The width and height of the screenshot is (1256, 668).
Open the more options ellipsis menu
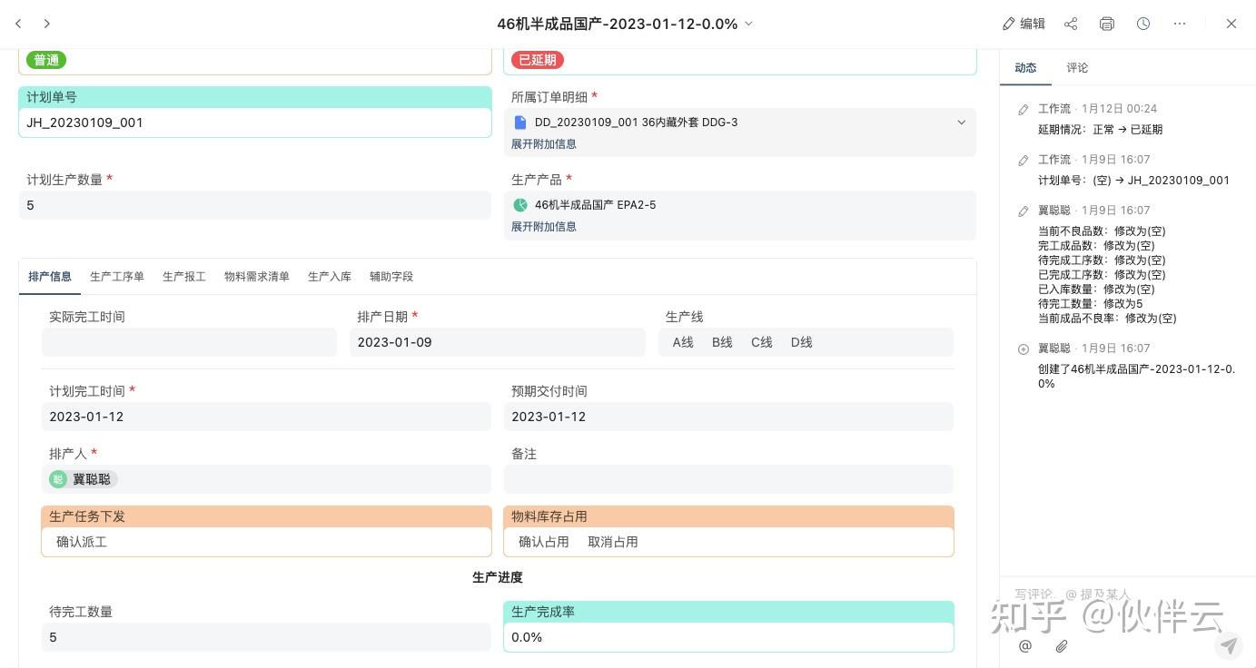(x=1180, y=24)
